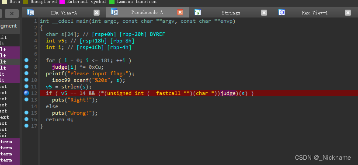Click the '[rbp-20h]' stack offset comment
Screen dimensions: 358x165
pyautogui.click(x=134, y=34)
